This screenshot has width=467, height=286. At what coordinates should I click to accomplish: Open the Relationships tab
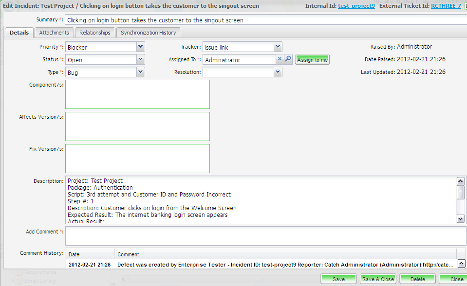coord(95,33)
